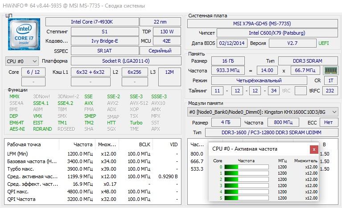The width and height of the screenshot is (342, 208).
Task: Click the 533.3 memory timing row
Action: tap(197, 169)
